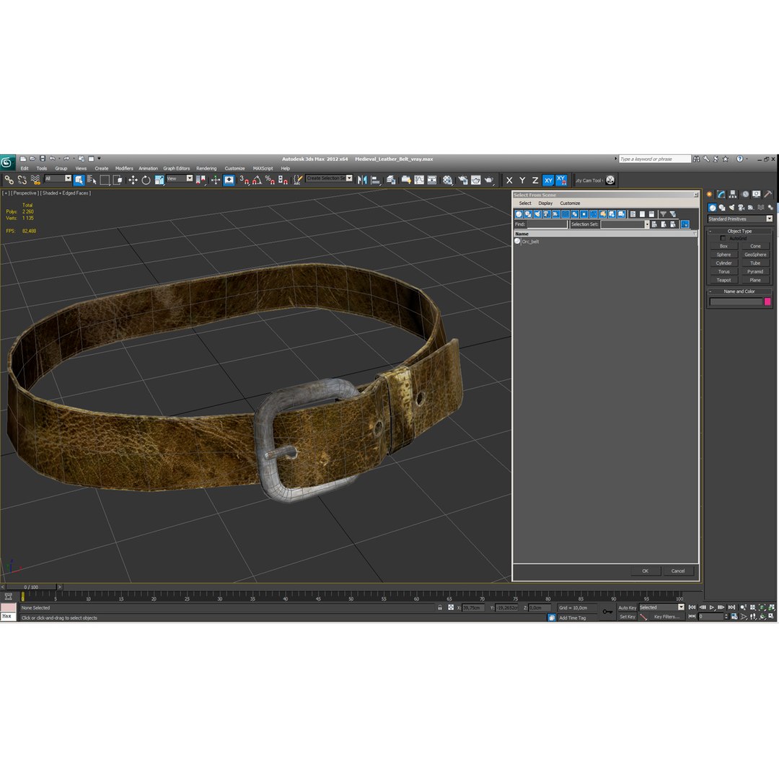Screen dimensions: 779x779
Task: Click the Mirror tool icon
Action: point(362,180)
